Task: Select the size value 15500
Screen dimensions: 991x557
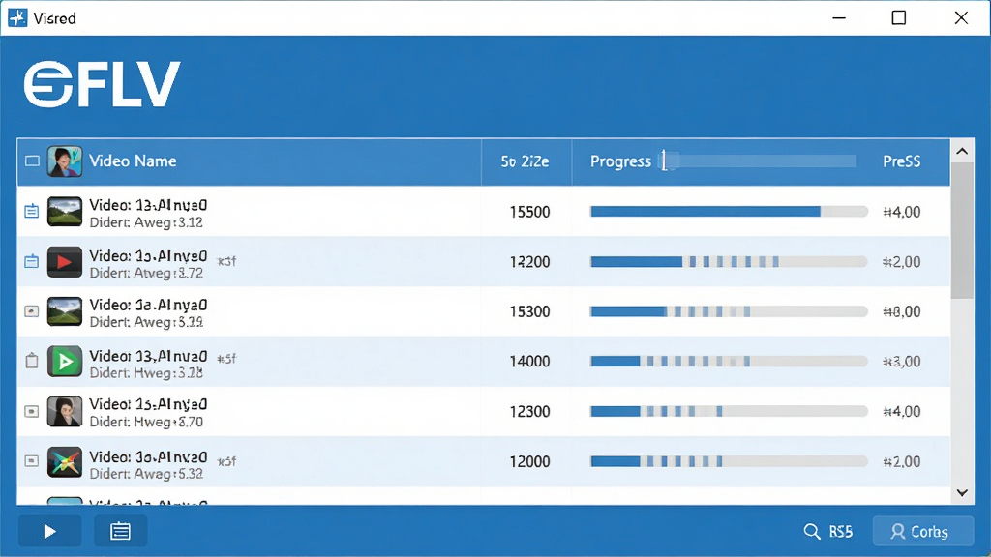Action: click(x=529, y=212)
